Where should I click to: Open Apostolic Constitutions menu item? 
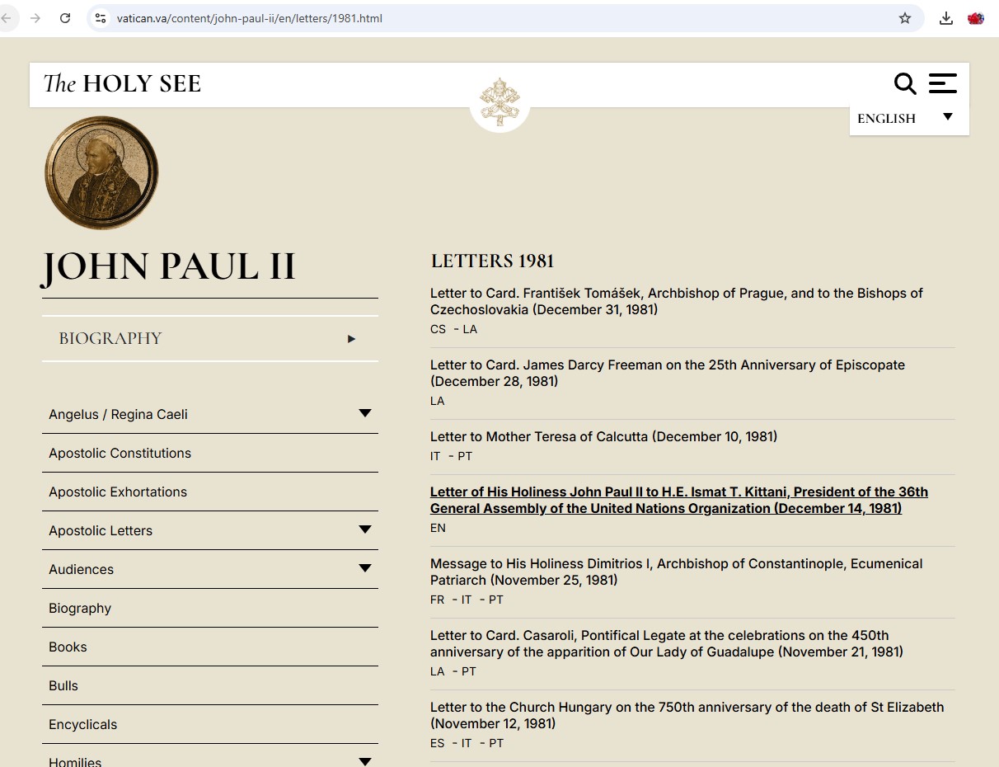(120, 453)
